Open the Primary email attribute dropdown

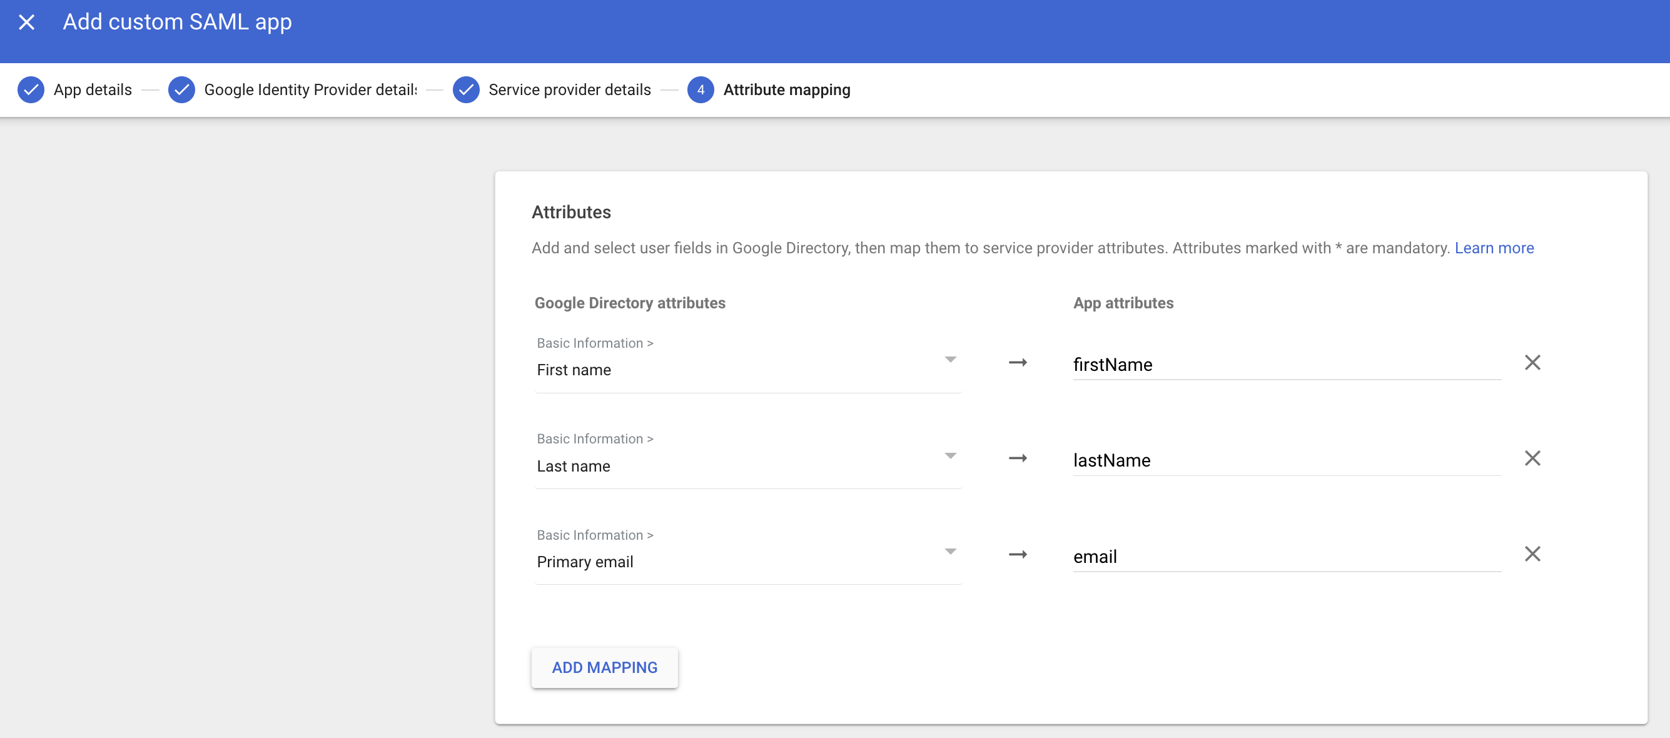coord(949,550)
